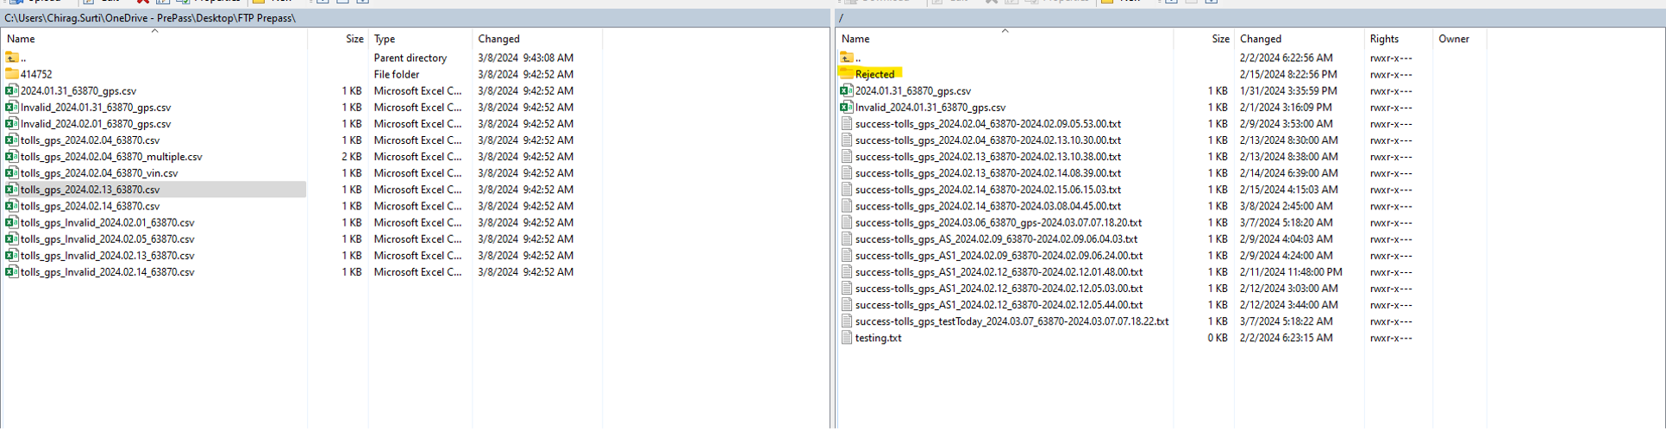Click the remote root path bar
The height and width of the screenshot is (429, 1666).
1207,18
